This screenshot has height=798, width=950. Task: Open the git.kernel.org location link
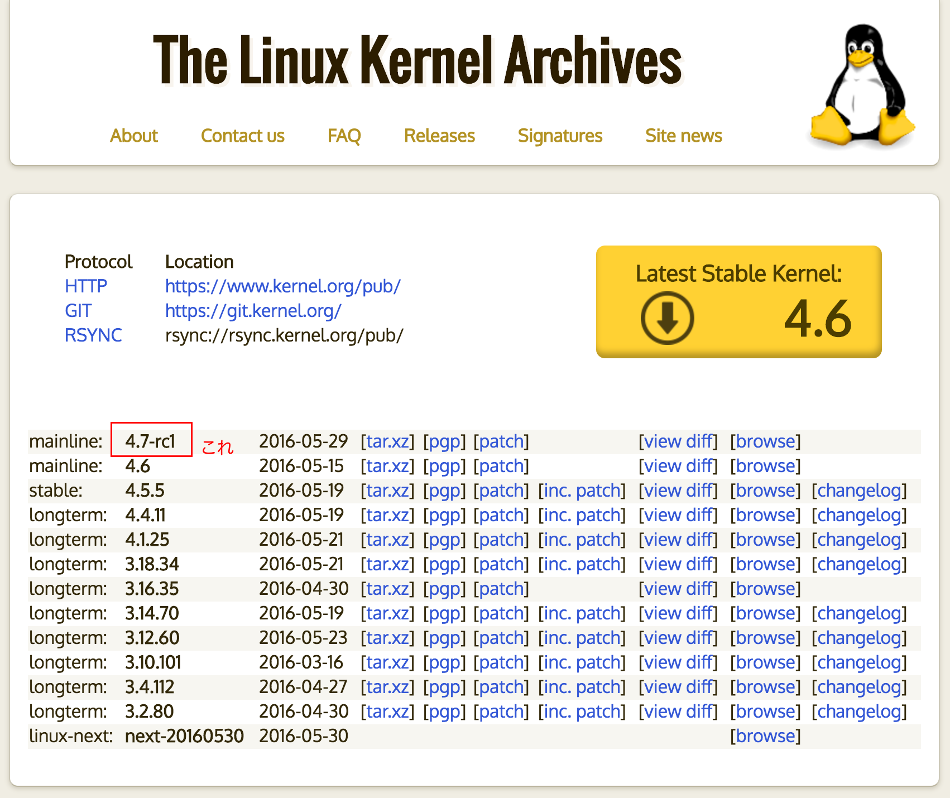click(x=253, y=311)
